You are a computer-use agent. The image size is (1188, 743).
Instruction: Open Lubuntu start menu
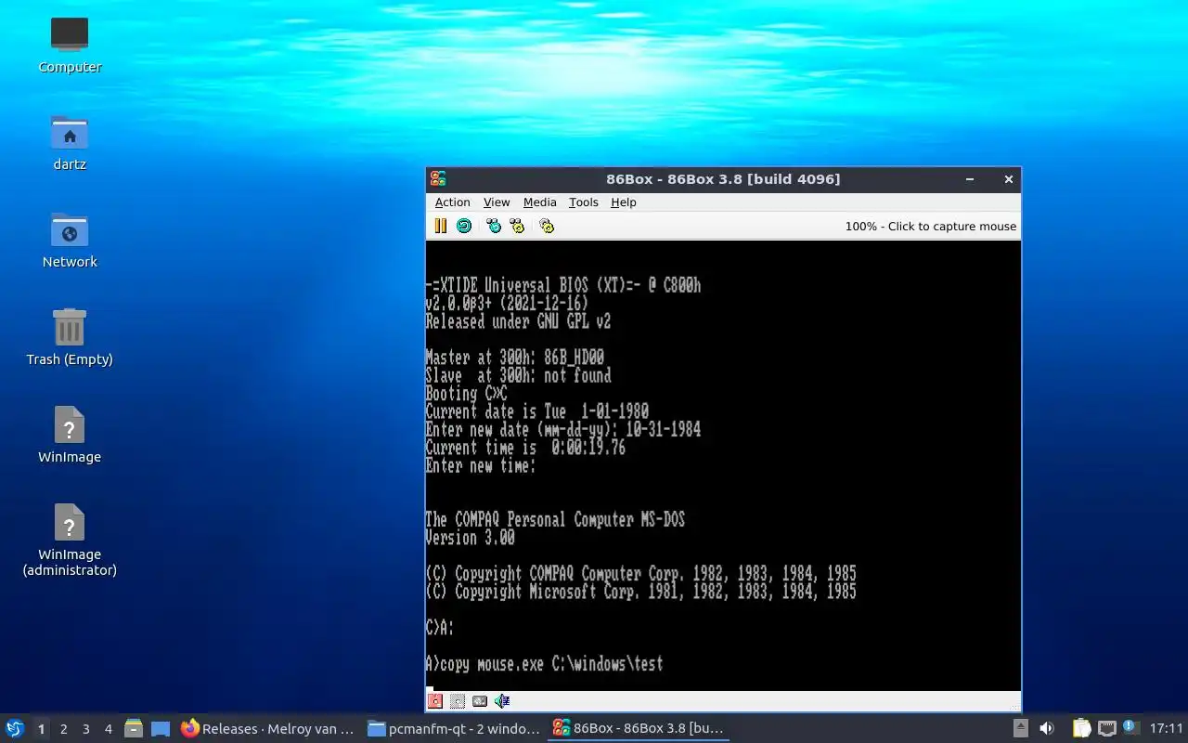15,729
